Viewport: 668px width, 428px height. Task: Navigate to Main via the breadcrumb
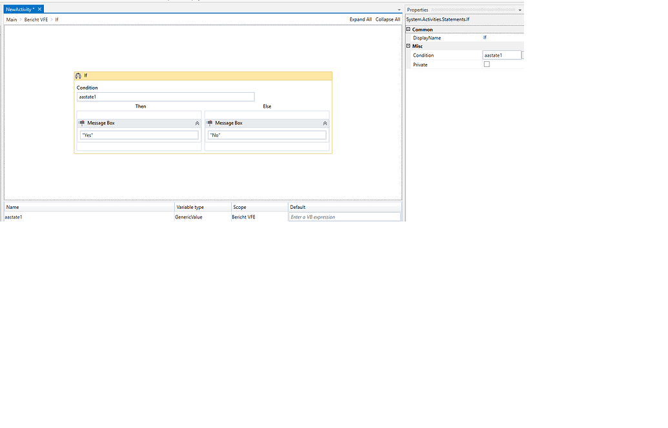[11, 19]
